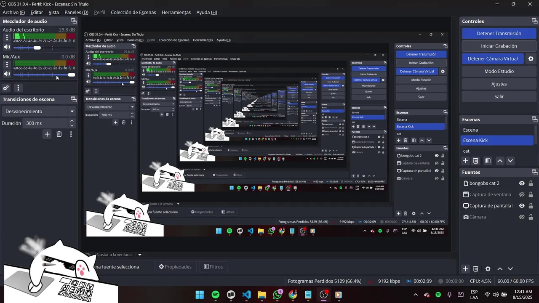The height and width of the screenshot is (303, 539).
Task: Open WhatsApp from the taskbar
Action: pos(277,295)
